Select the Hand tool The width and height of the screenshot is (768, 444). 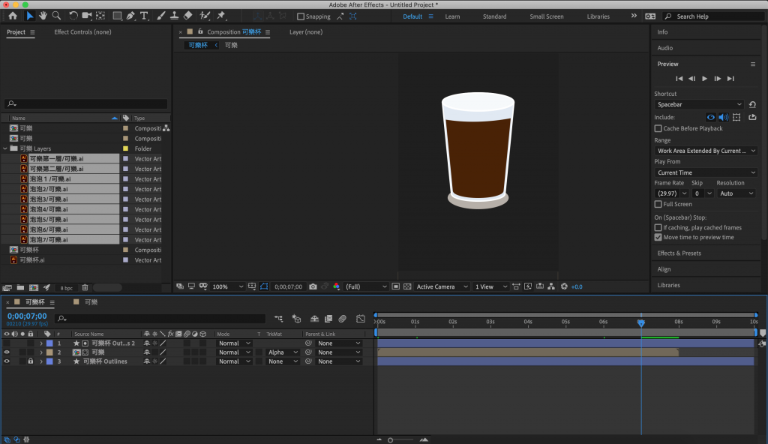click(x=43, y=16)
